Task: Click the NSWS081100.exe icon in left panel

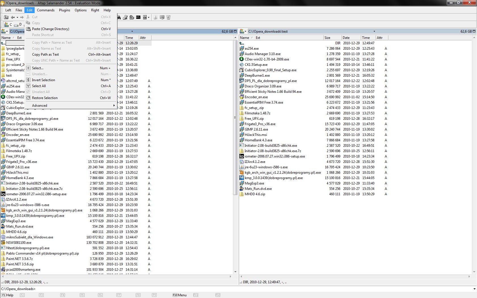Action: click(3, 243)
